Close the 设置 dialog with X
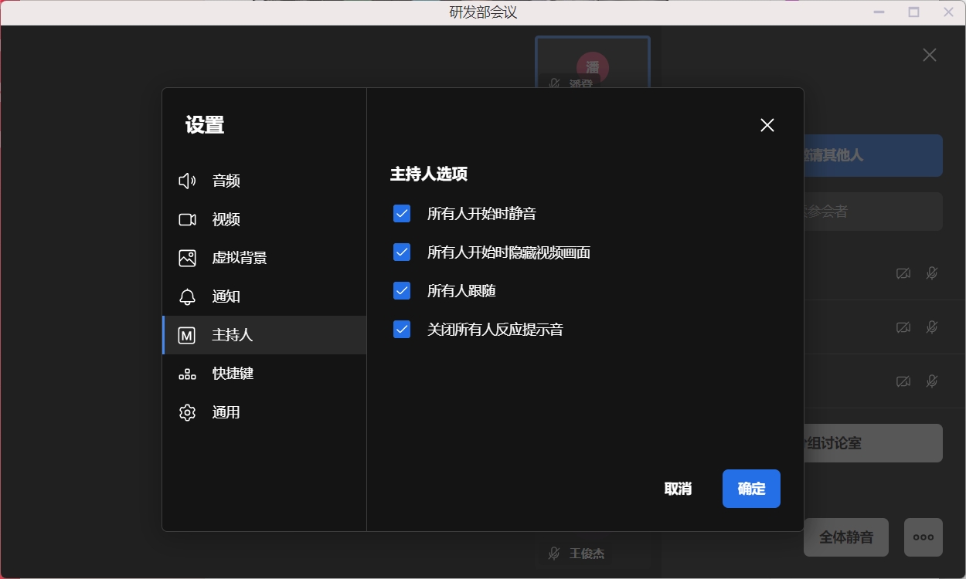 tap(767, 125)
